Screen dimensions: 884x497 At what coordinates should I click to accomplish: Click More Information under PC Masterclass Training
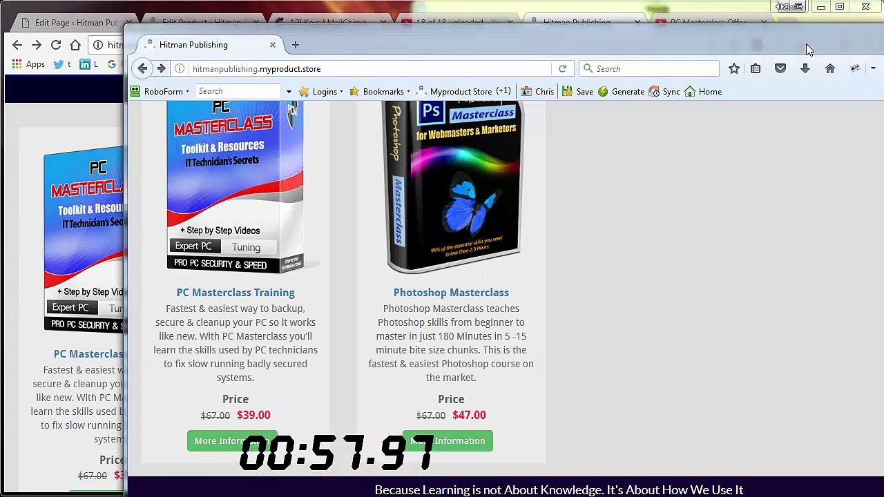pyautogui.click(x=232, y=440)
